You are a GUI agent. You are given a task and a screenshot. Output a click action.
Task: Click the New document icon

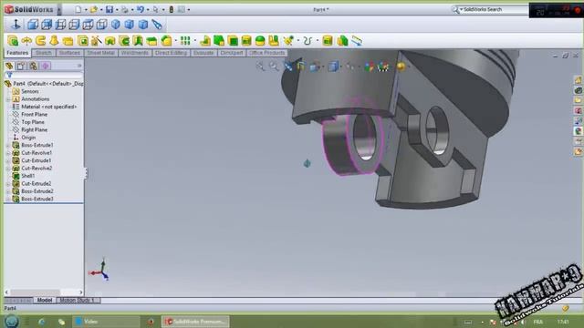pyautogui.click(x=78, y=9)
